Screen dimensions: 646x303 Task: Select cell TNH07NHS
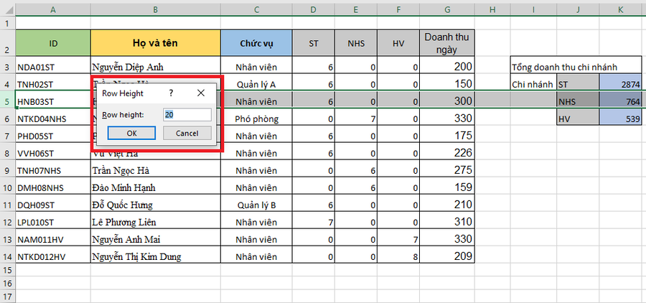pos(52,170)
